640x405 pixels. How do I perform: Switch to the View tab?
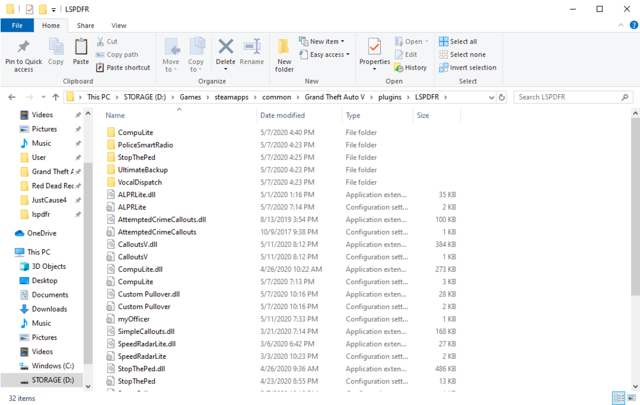pos(119,26)
